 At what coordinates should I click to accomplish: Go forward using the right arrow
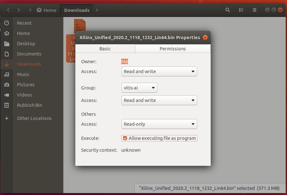coord(19,10)
